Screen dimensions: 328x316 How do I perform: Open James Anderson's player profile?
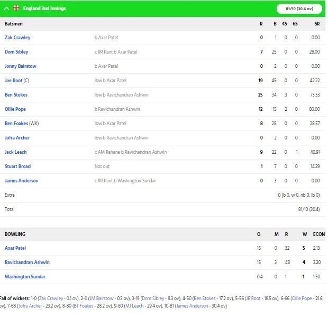point(22,181)
